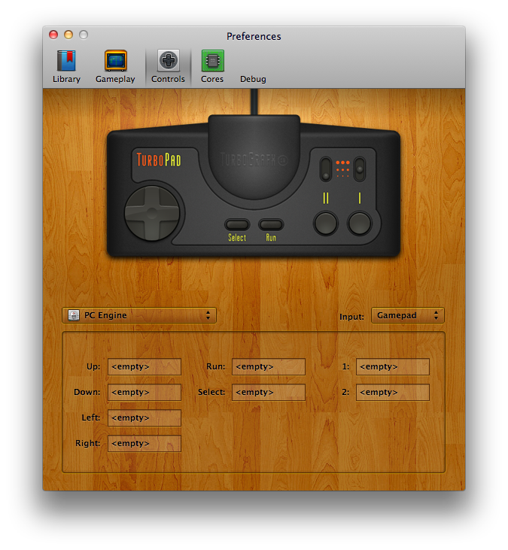Click the Run key binding field
Image resolution: width=508 pixels, height=550 pixels.
[x=269, y=366]
